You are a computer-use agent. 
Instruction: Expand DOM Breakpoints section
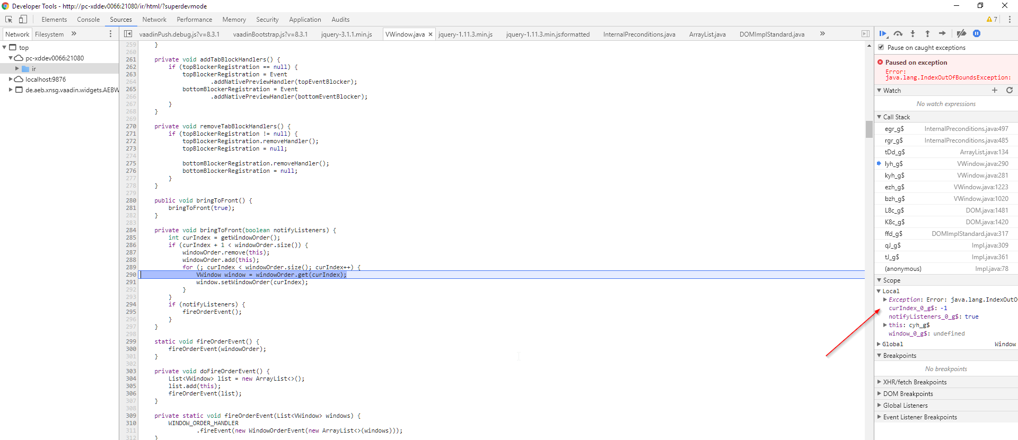point(879,393)
